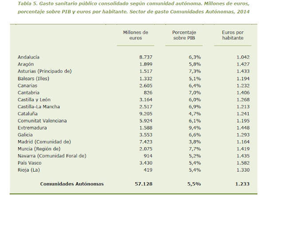Select the 'Navarra (Comunidad Foral de)' row label
The width and height of the screenshot is (284, 227).
52,156
